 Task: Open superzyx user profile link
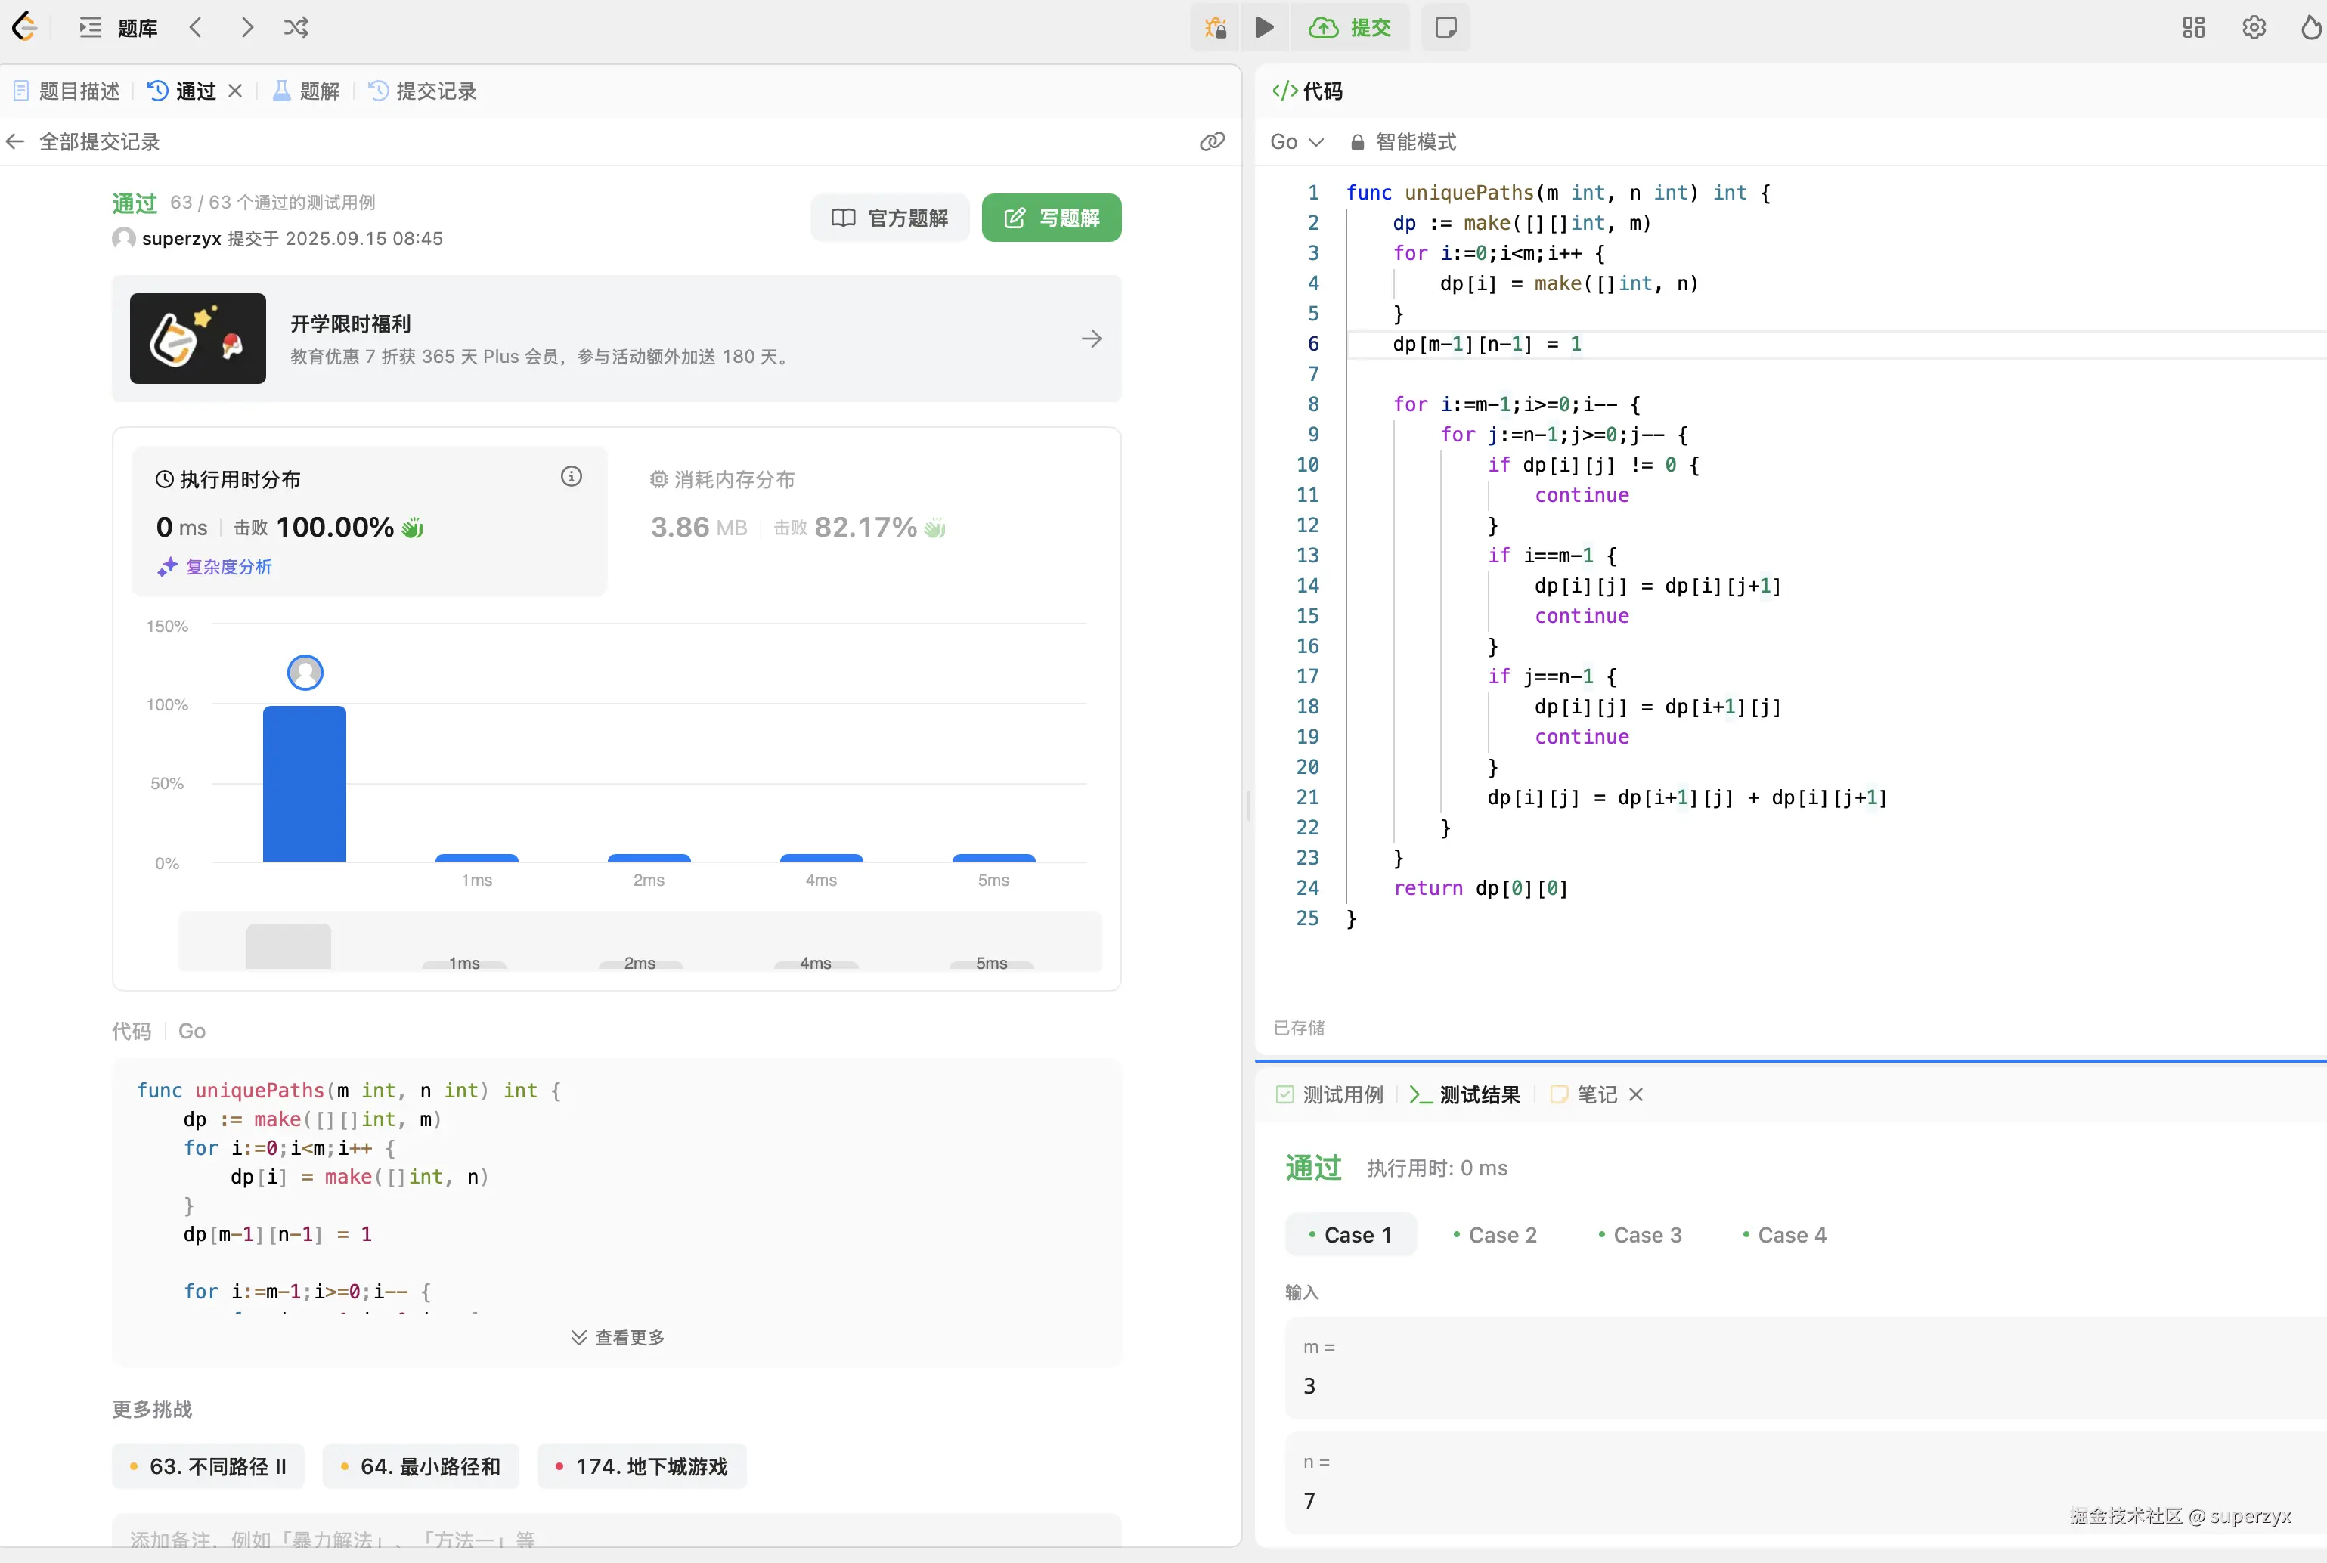click(x=181, y=238)
